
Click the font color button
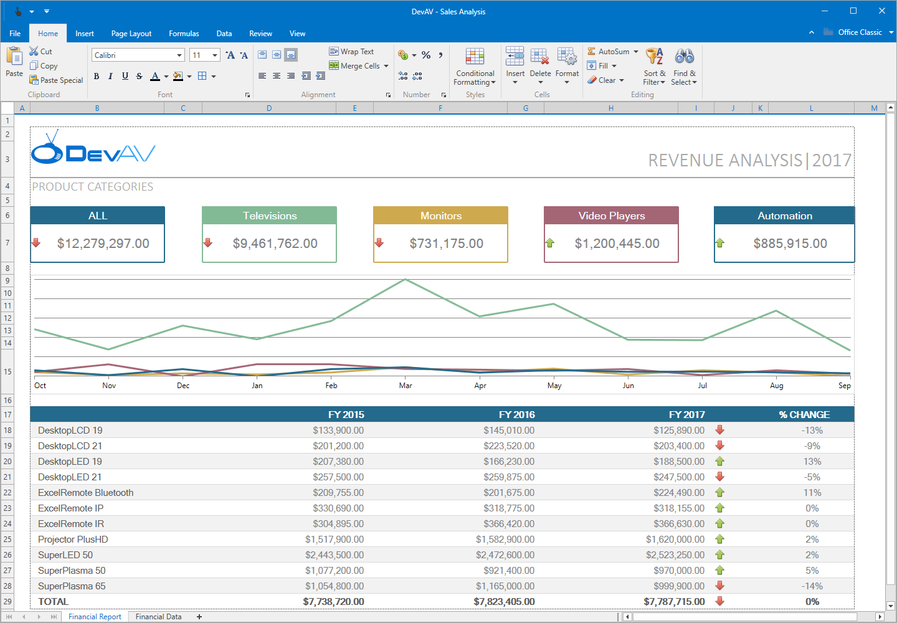click(155, 76)
